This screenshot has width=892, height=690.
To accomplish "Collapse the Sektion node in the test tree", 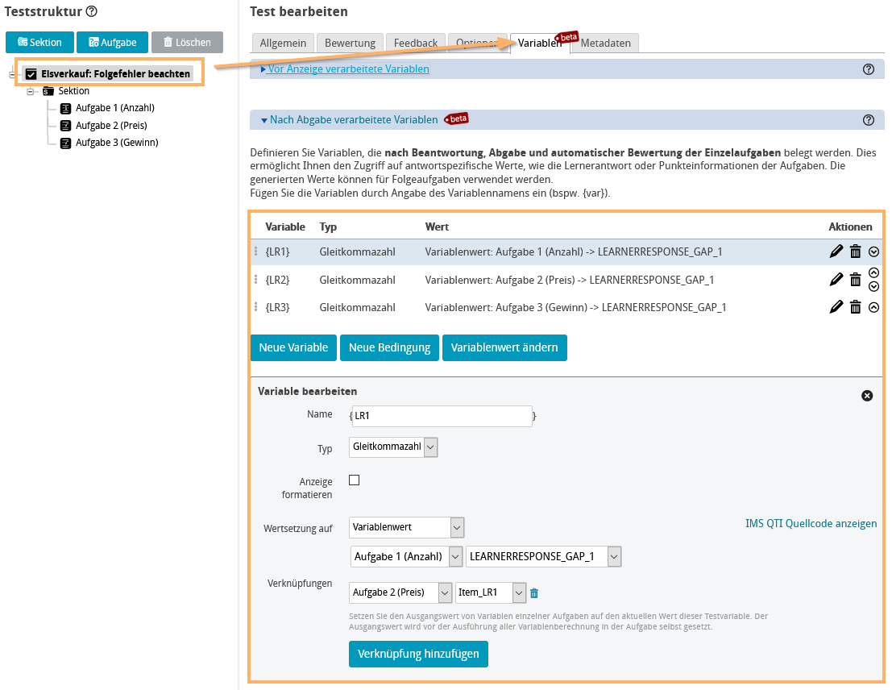I will point(30,90).
